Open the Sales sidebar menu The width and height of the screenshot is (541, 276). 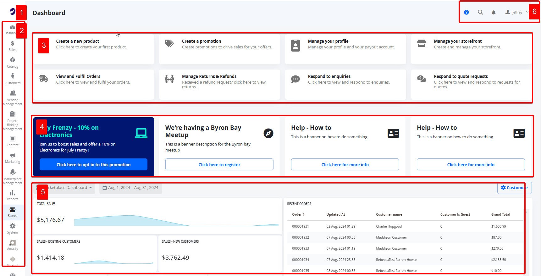click(13, 46)
